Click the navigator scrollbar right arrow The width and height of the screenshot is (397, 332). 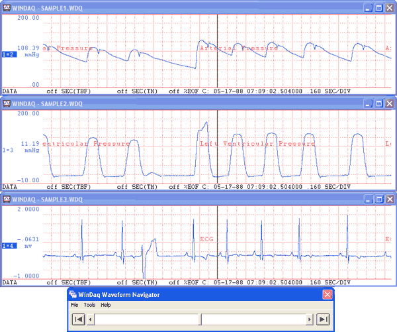tap(310, 319)
